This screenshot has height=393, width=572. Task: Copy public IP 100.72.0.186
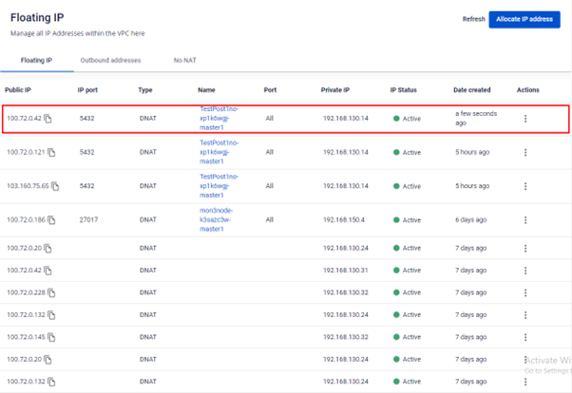click(52, 220)
